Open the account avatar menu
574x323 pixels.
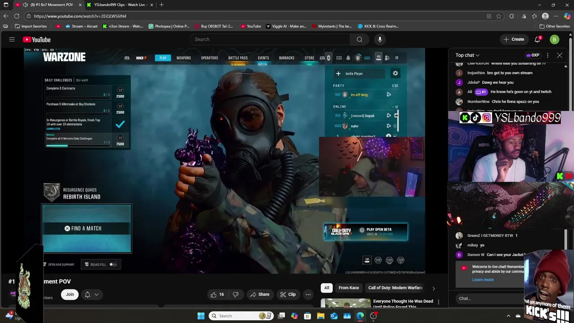coord(554,39)
